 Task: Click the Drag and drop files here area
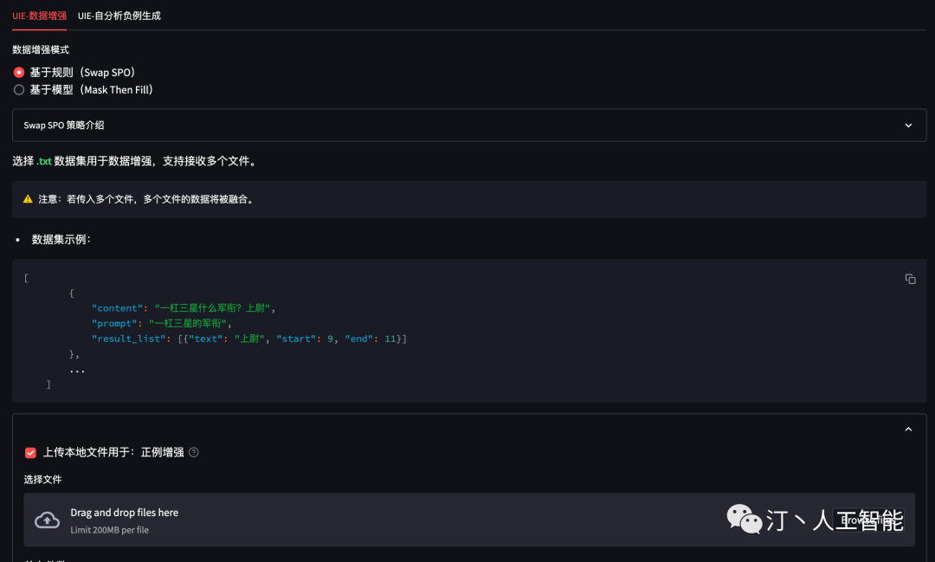point(124,513)
